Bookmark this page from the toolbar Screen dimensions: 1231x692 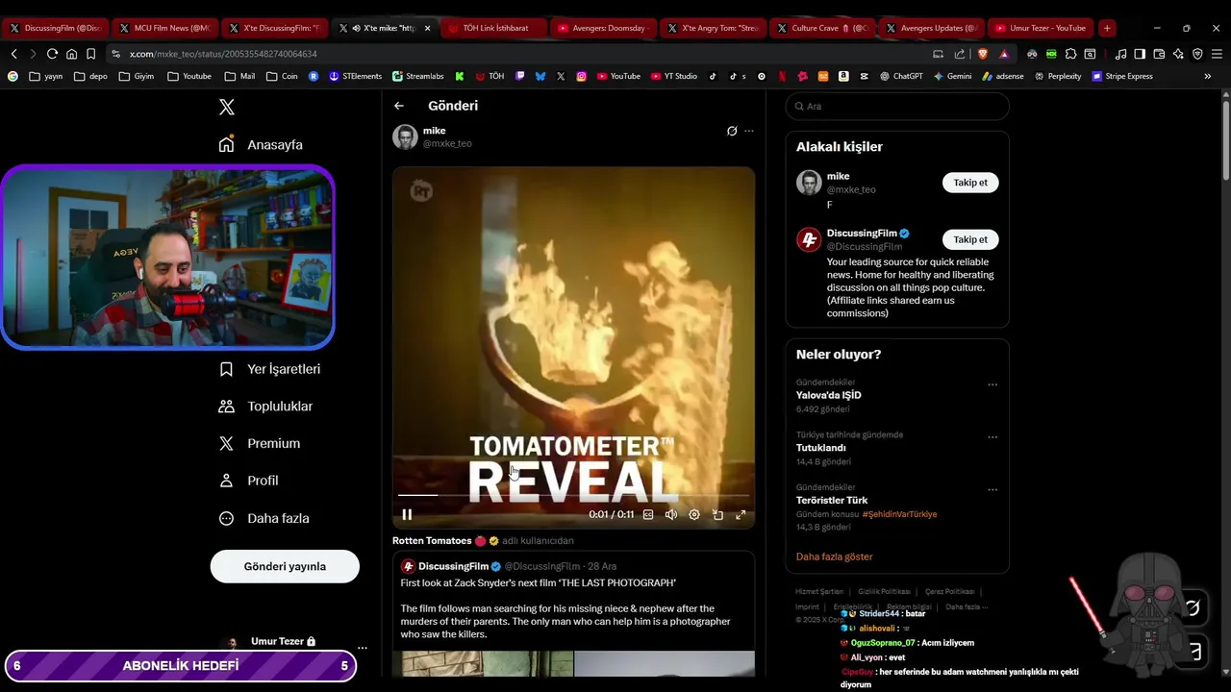tap(90, 54)
